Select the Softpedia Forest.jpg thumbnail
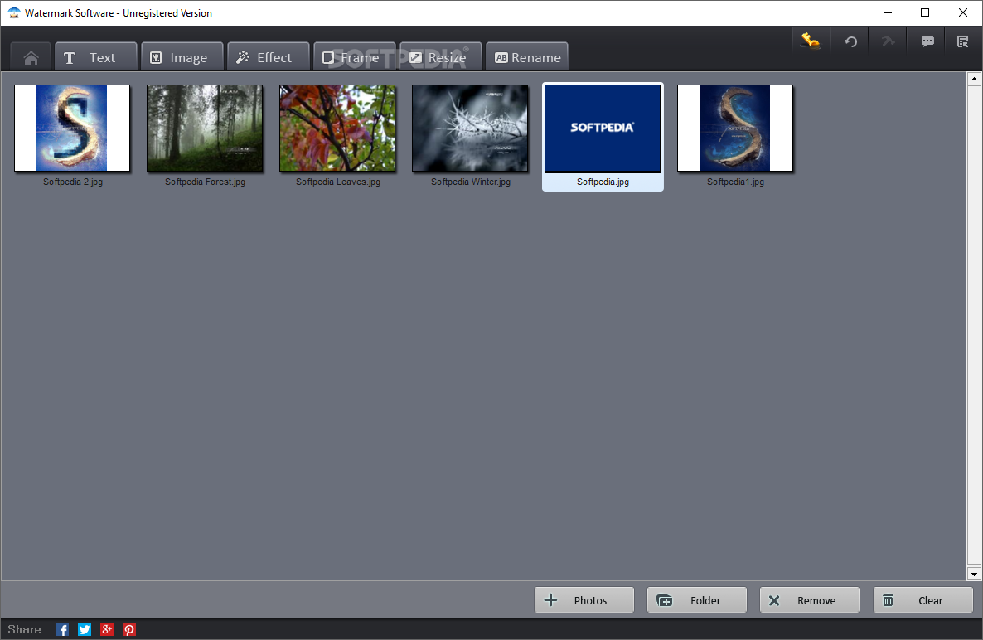Viewport: 983px width, 640px height. click(205, 128)
